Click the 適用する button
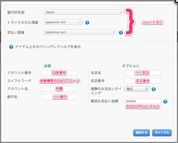Screen dimensions: 178x143 click(141, 133)
